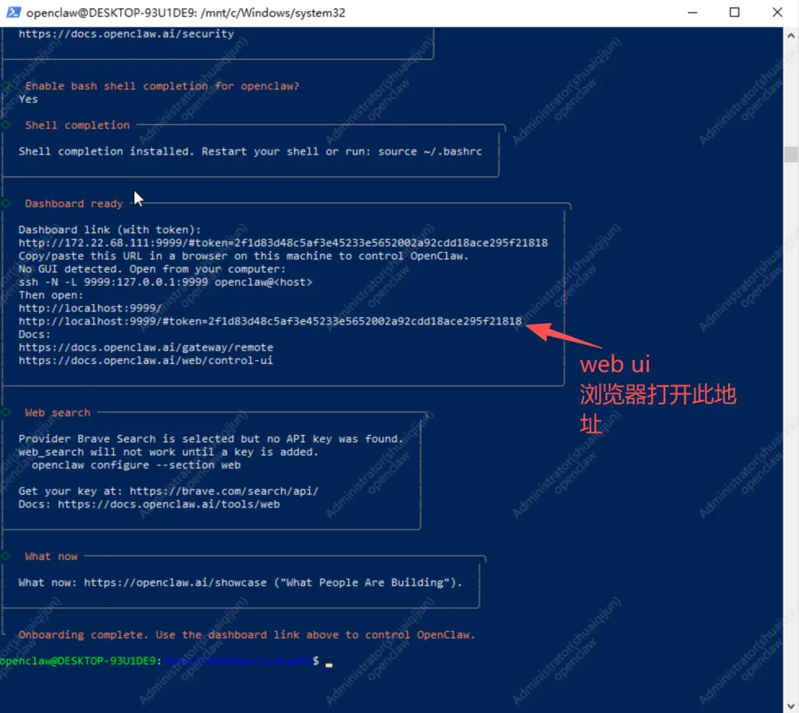Click the 'Onboarding complete' message
799x713 pixels.
click(x=246, y=635)
